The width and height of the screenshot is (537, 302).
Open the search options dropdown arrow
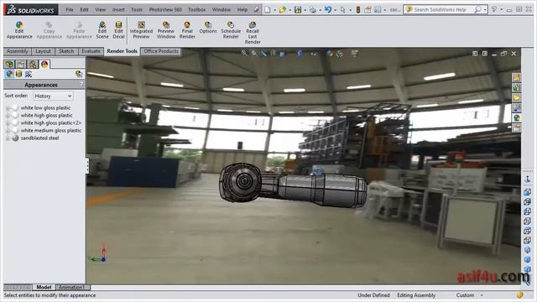(x=485, y=10)
